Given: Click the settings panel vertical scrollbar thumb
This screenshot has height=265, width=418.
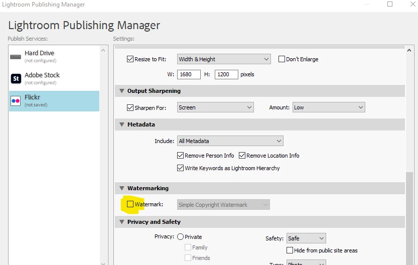Looking at the screenshot, I should (x=409, y=219).
